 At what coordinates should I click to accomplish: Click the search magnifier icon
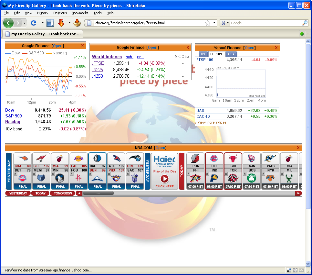[305, 23]
